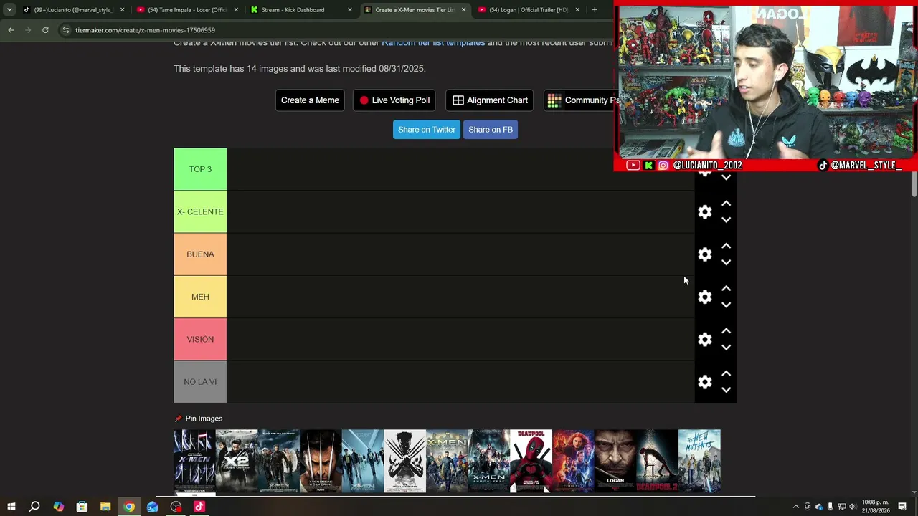Switch to the Tame Impala - Loser tab
The height and width of the screenshot is (516, 918).
pos(187,10)
